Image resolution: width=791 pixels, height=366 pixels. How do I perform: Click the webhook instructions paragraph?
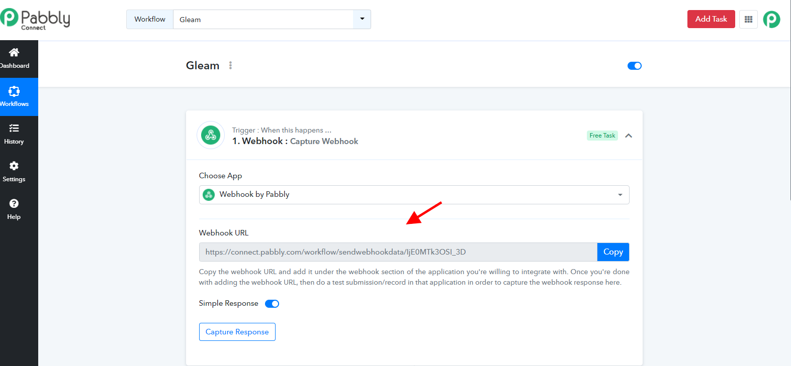(414, 277)
